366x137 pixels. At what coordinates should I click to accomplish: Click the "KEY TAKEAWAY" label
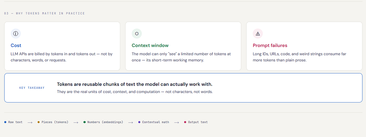[32, 88]
